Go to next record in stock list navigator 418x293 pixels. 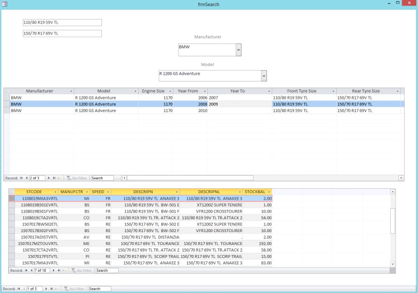(x=53, y=270)
